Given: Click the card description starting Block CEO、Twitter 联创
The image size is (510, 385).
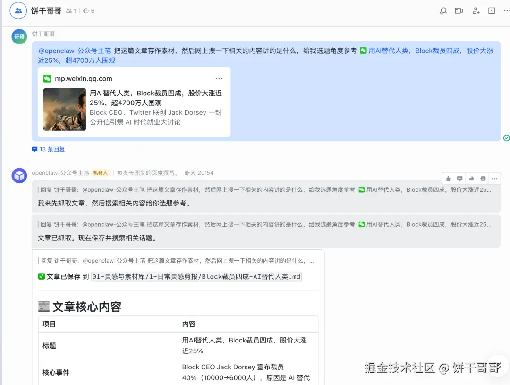Looking at the screenshot, I should tap(156, 117).
